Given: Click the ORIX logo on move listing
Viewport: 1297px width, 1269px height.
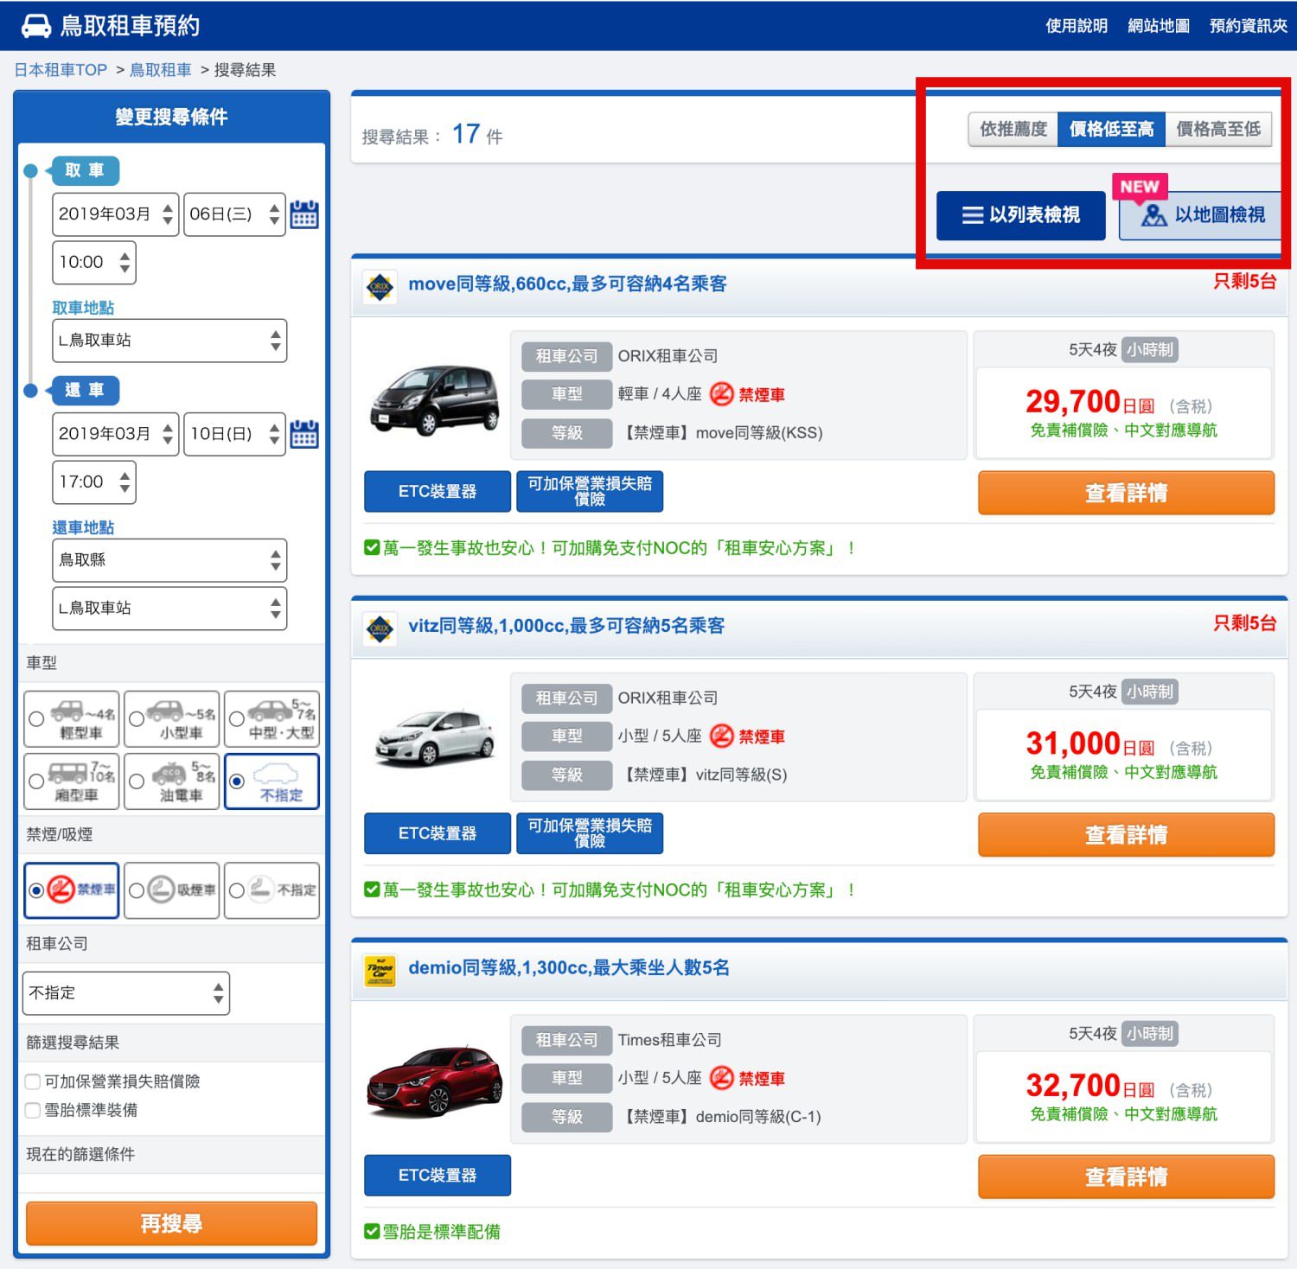Looking at the screenshot, I should [380, 286].
